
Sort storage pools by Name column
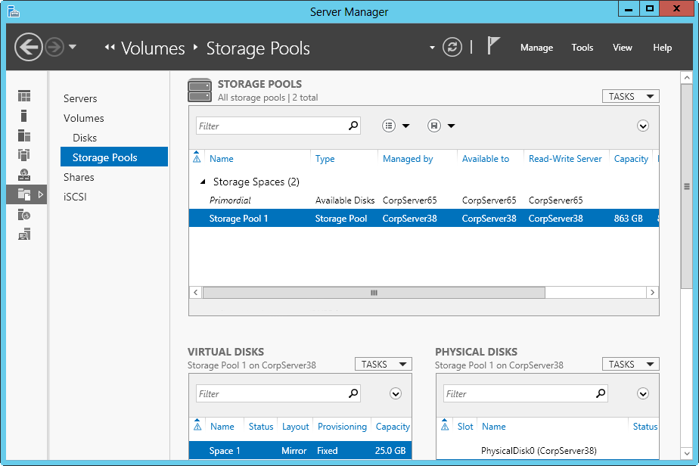coord(222,159)
